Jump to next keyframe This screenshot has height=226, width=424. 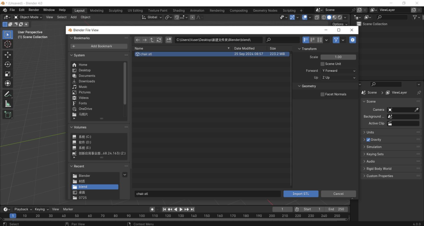click(x=187, y=209)
